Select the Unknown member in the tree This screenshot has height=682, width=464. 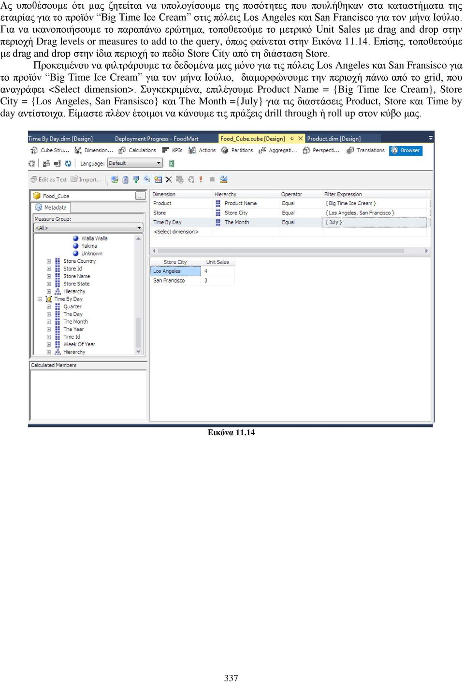point(92,254)
